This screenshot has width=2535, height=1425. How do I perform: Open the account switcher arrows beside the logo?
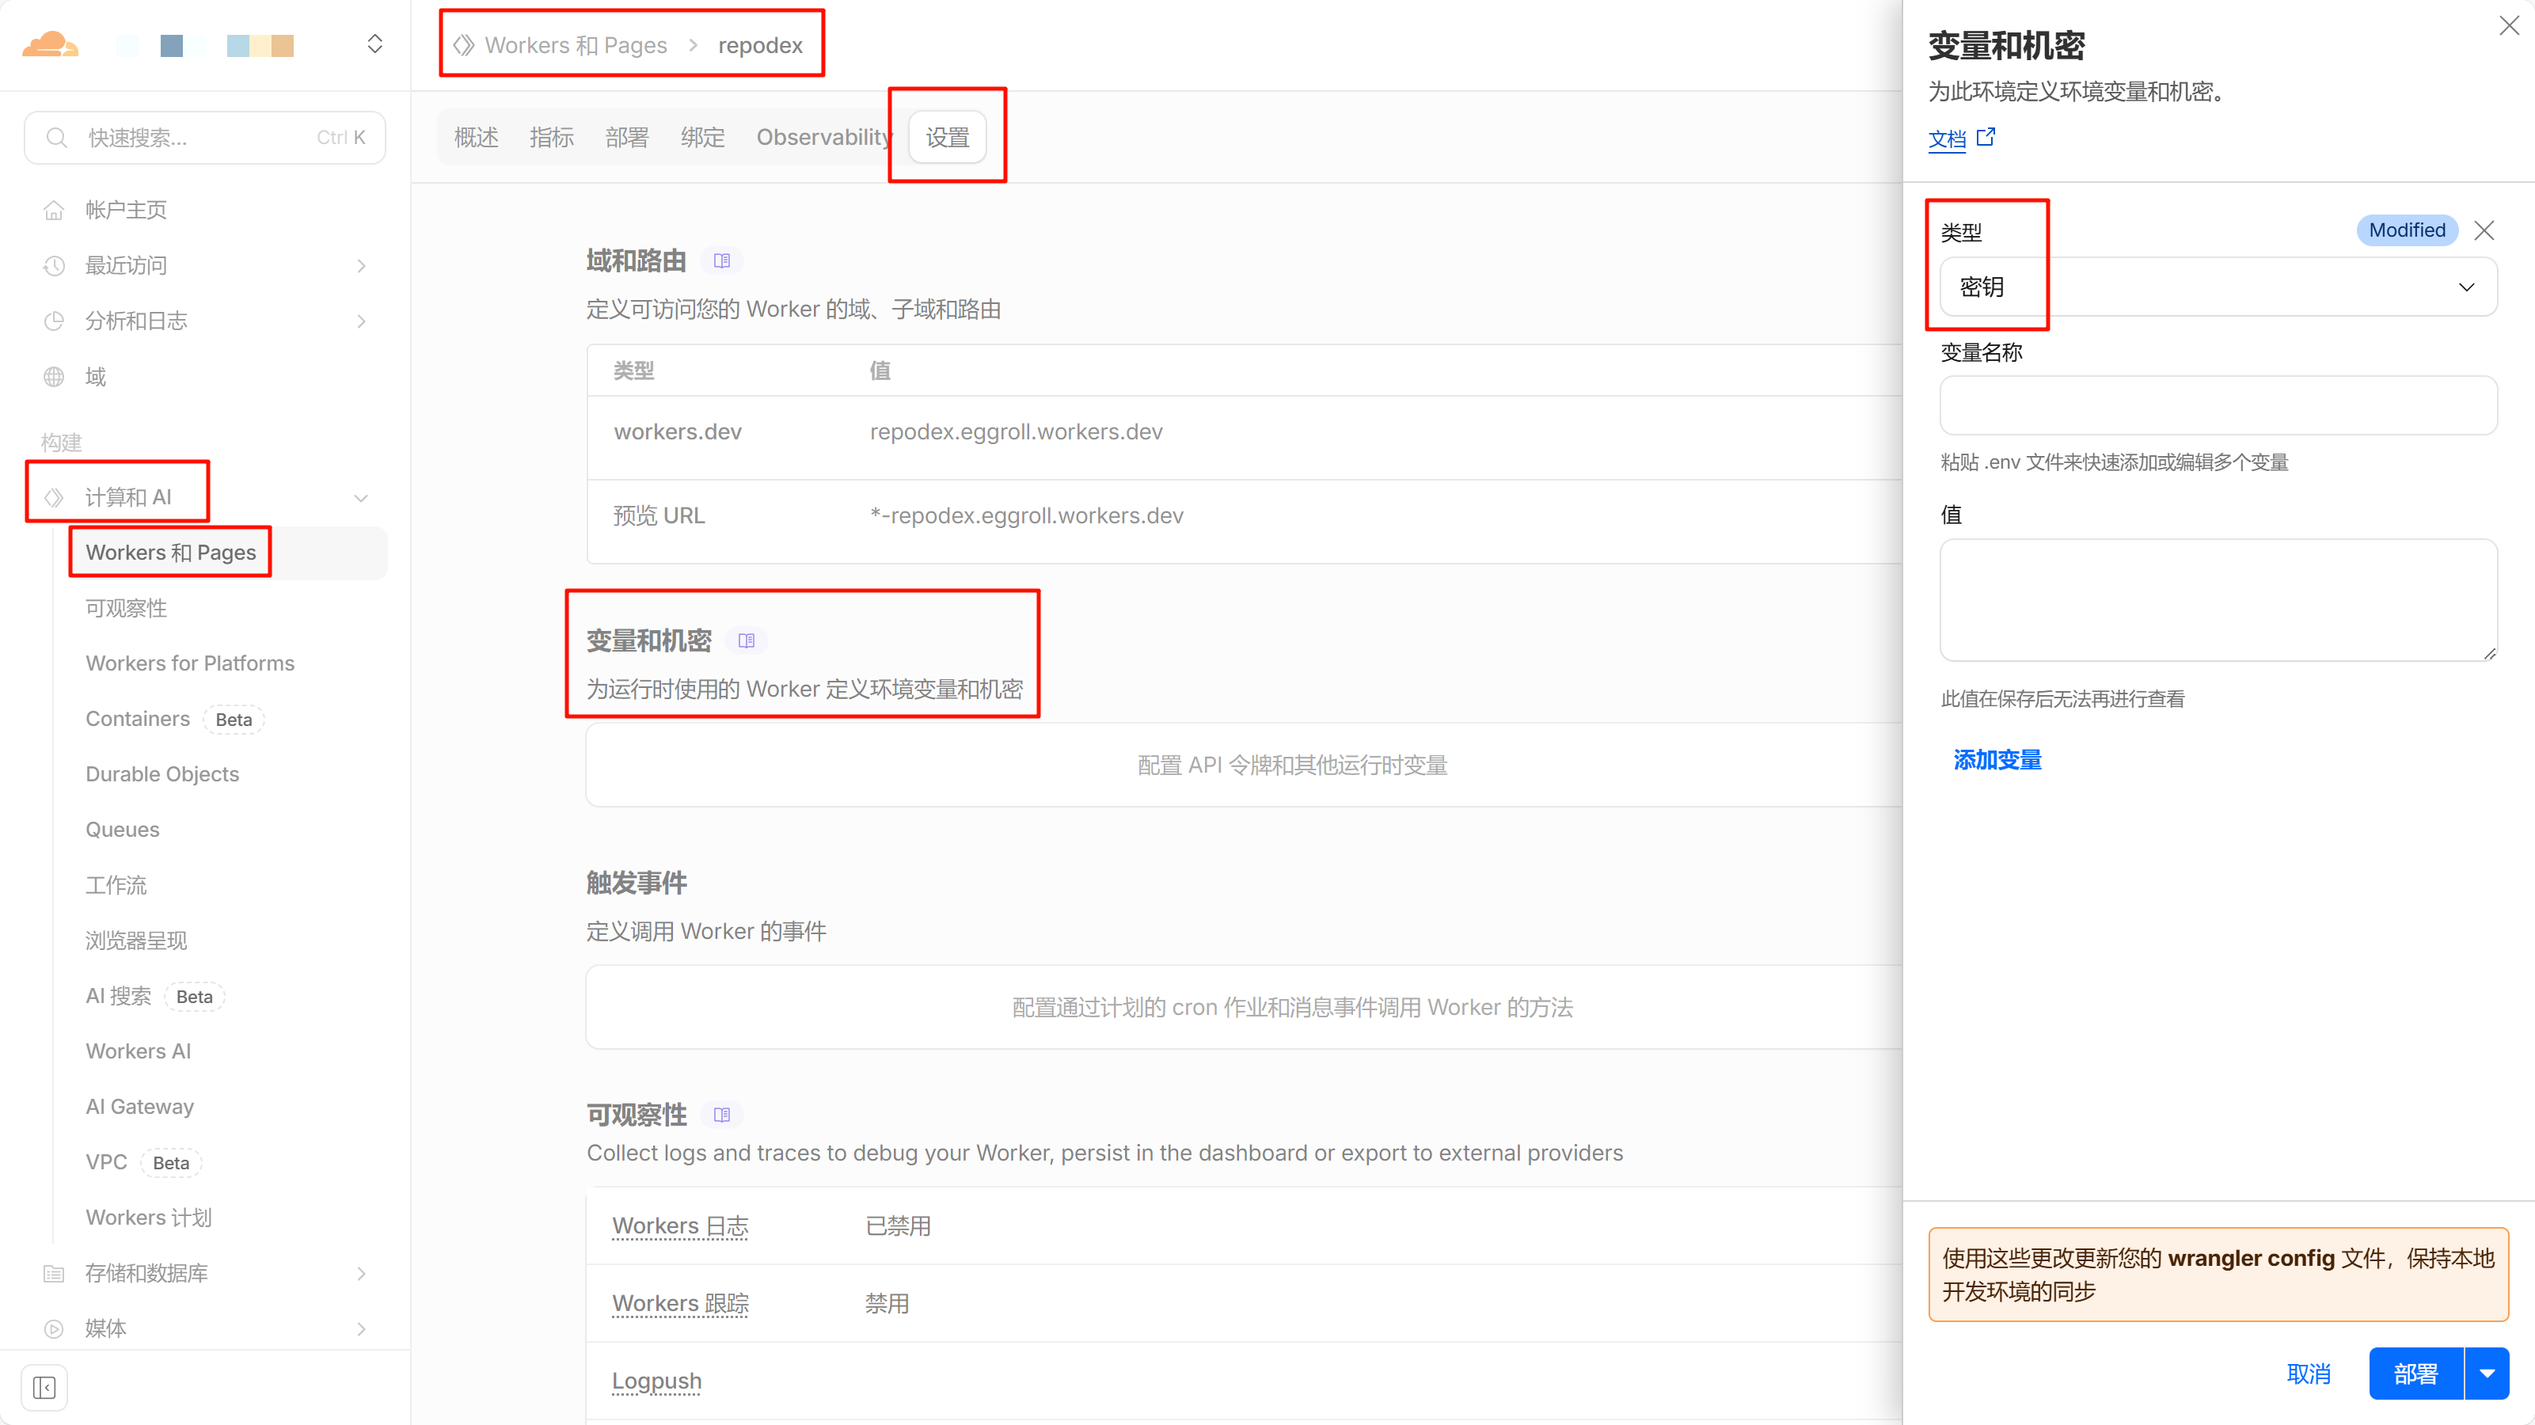point(375,44)
